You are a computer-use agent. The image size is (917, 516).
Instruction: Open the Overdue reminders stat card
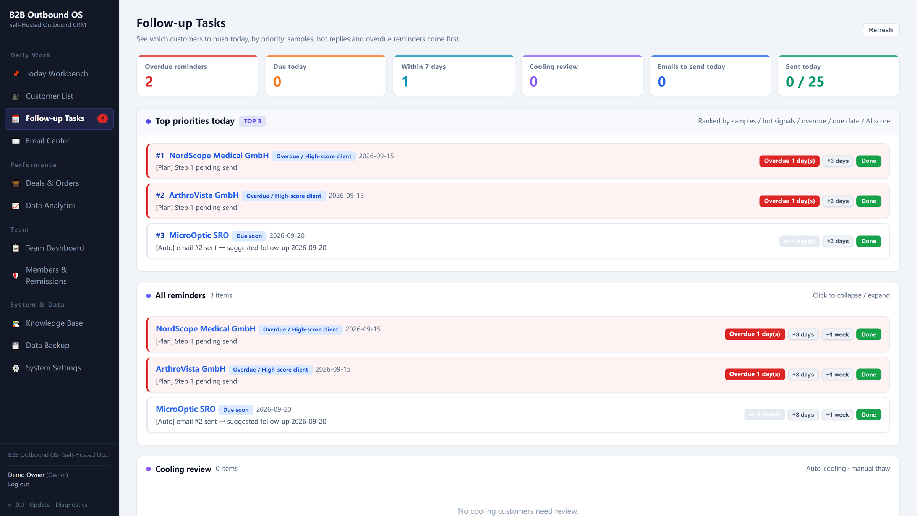point(198,75)
